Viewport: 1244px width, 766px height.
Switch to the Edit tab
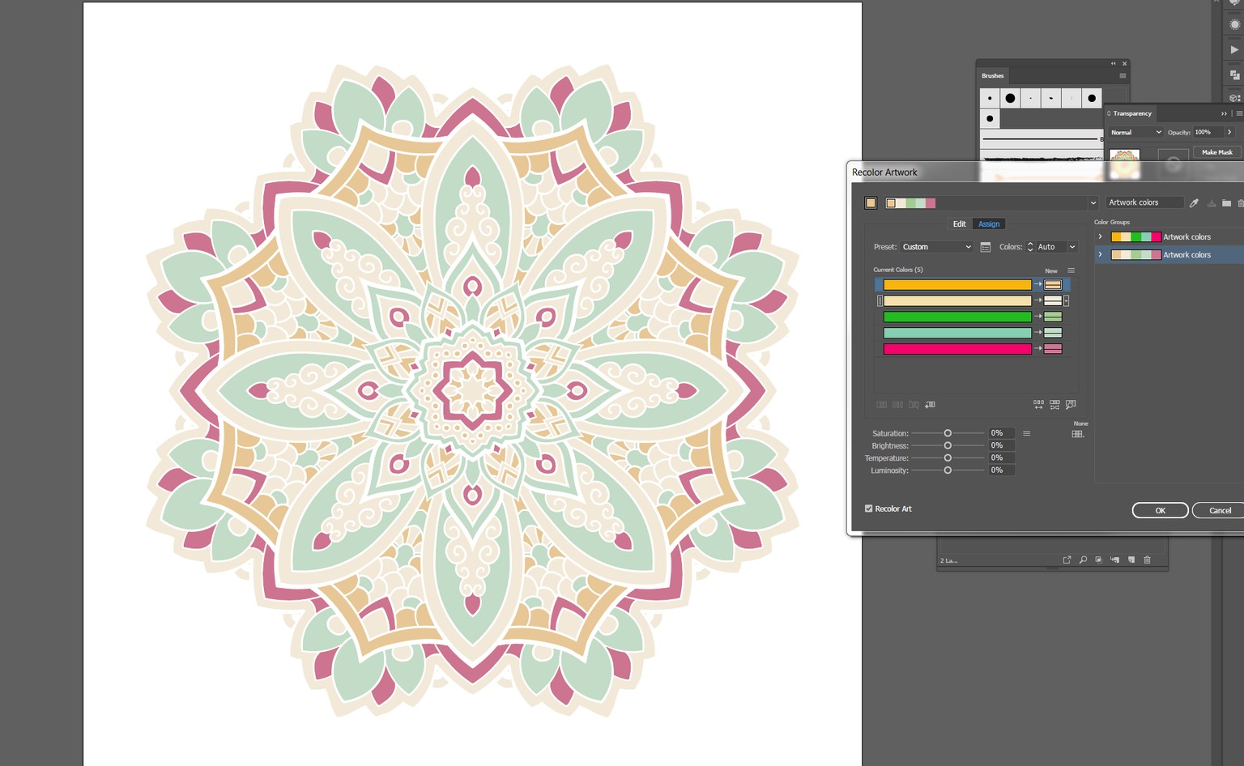pyautogui.click(x=959, y=224)
